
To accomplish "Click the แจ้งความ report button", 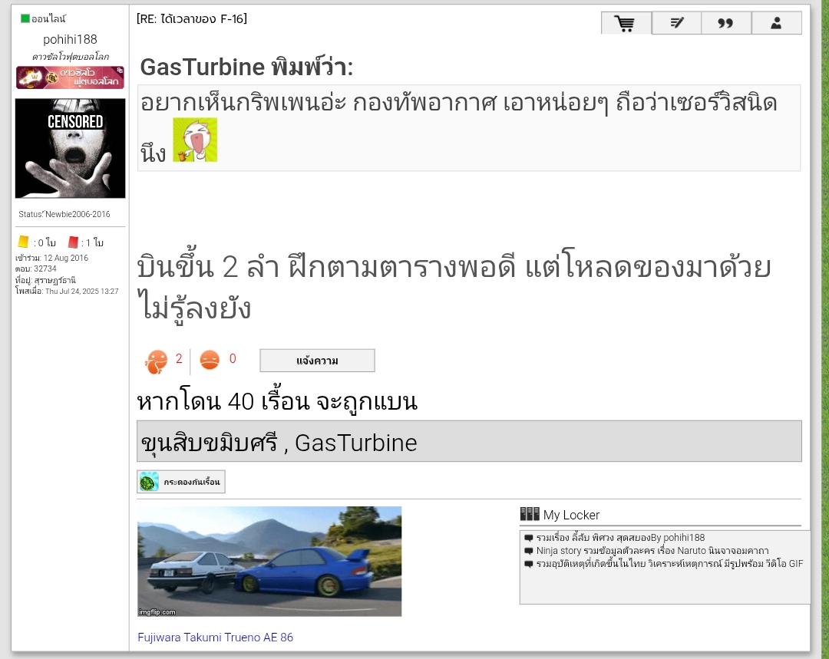I will pyautogui.click(x=317, y=361).
